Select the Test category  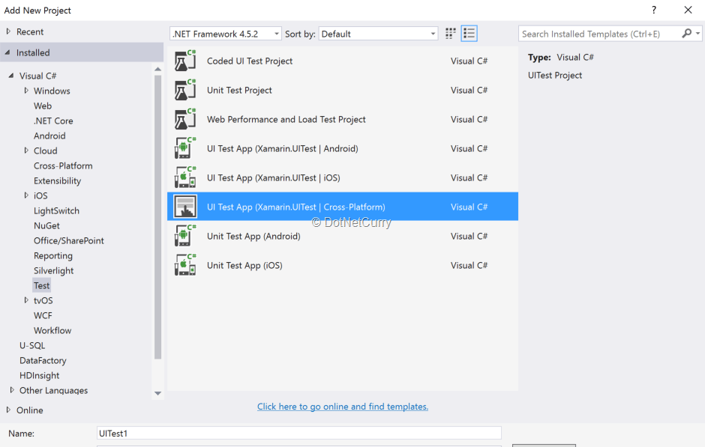point(41,285)
